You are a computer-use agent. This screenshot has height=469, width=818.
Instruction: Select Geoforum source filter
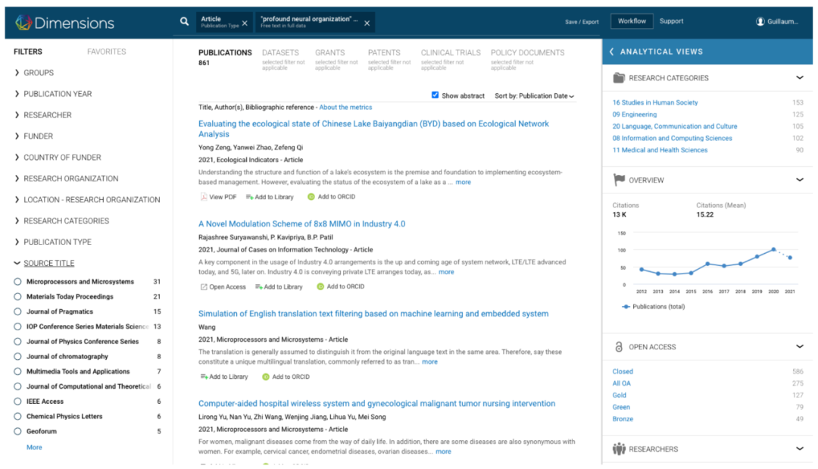[17, 431]
